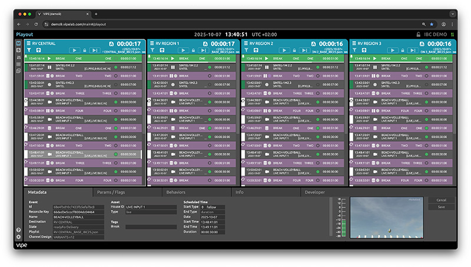Open the help question mark icon in sidebar

click(18, 230)
